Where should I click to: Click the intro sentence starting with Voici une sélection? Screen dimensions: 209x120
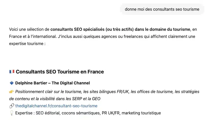pos(103,36)
